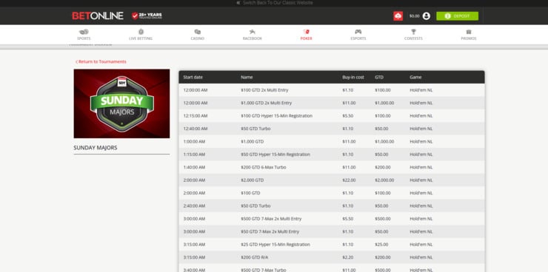
Task: Select the 2:00:00 AM $100 GTD tournament name
Action: click(x=250, y=193)
